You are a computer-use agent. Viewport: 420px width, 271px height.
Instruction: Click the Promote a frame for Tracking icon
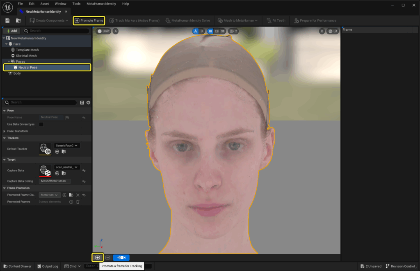[x=97, y=257]
